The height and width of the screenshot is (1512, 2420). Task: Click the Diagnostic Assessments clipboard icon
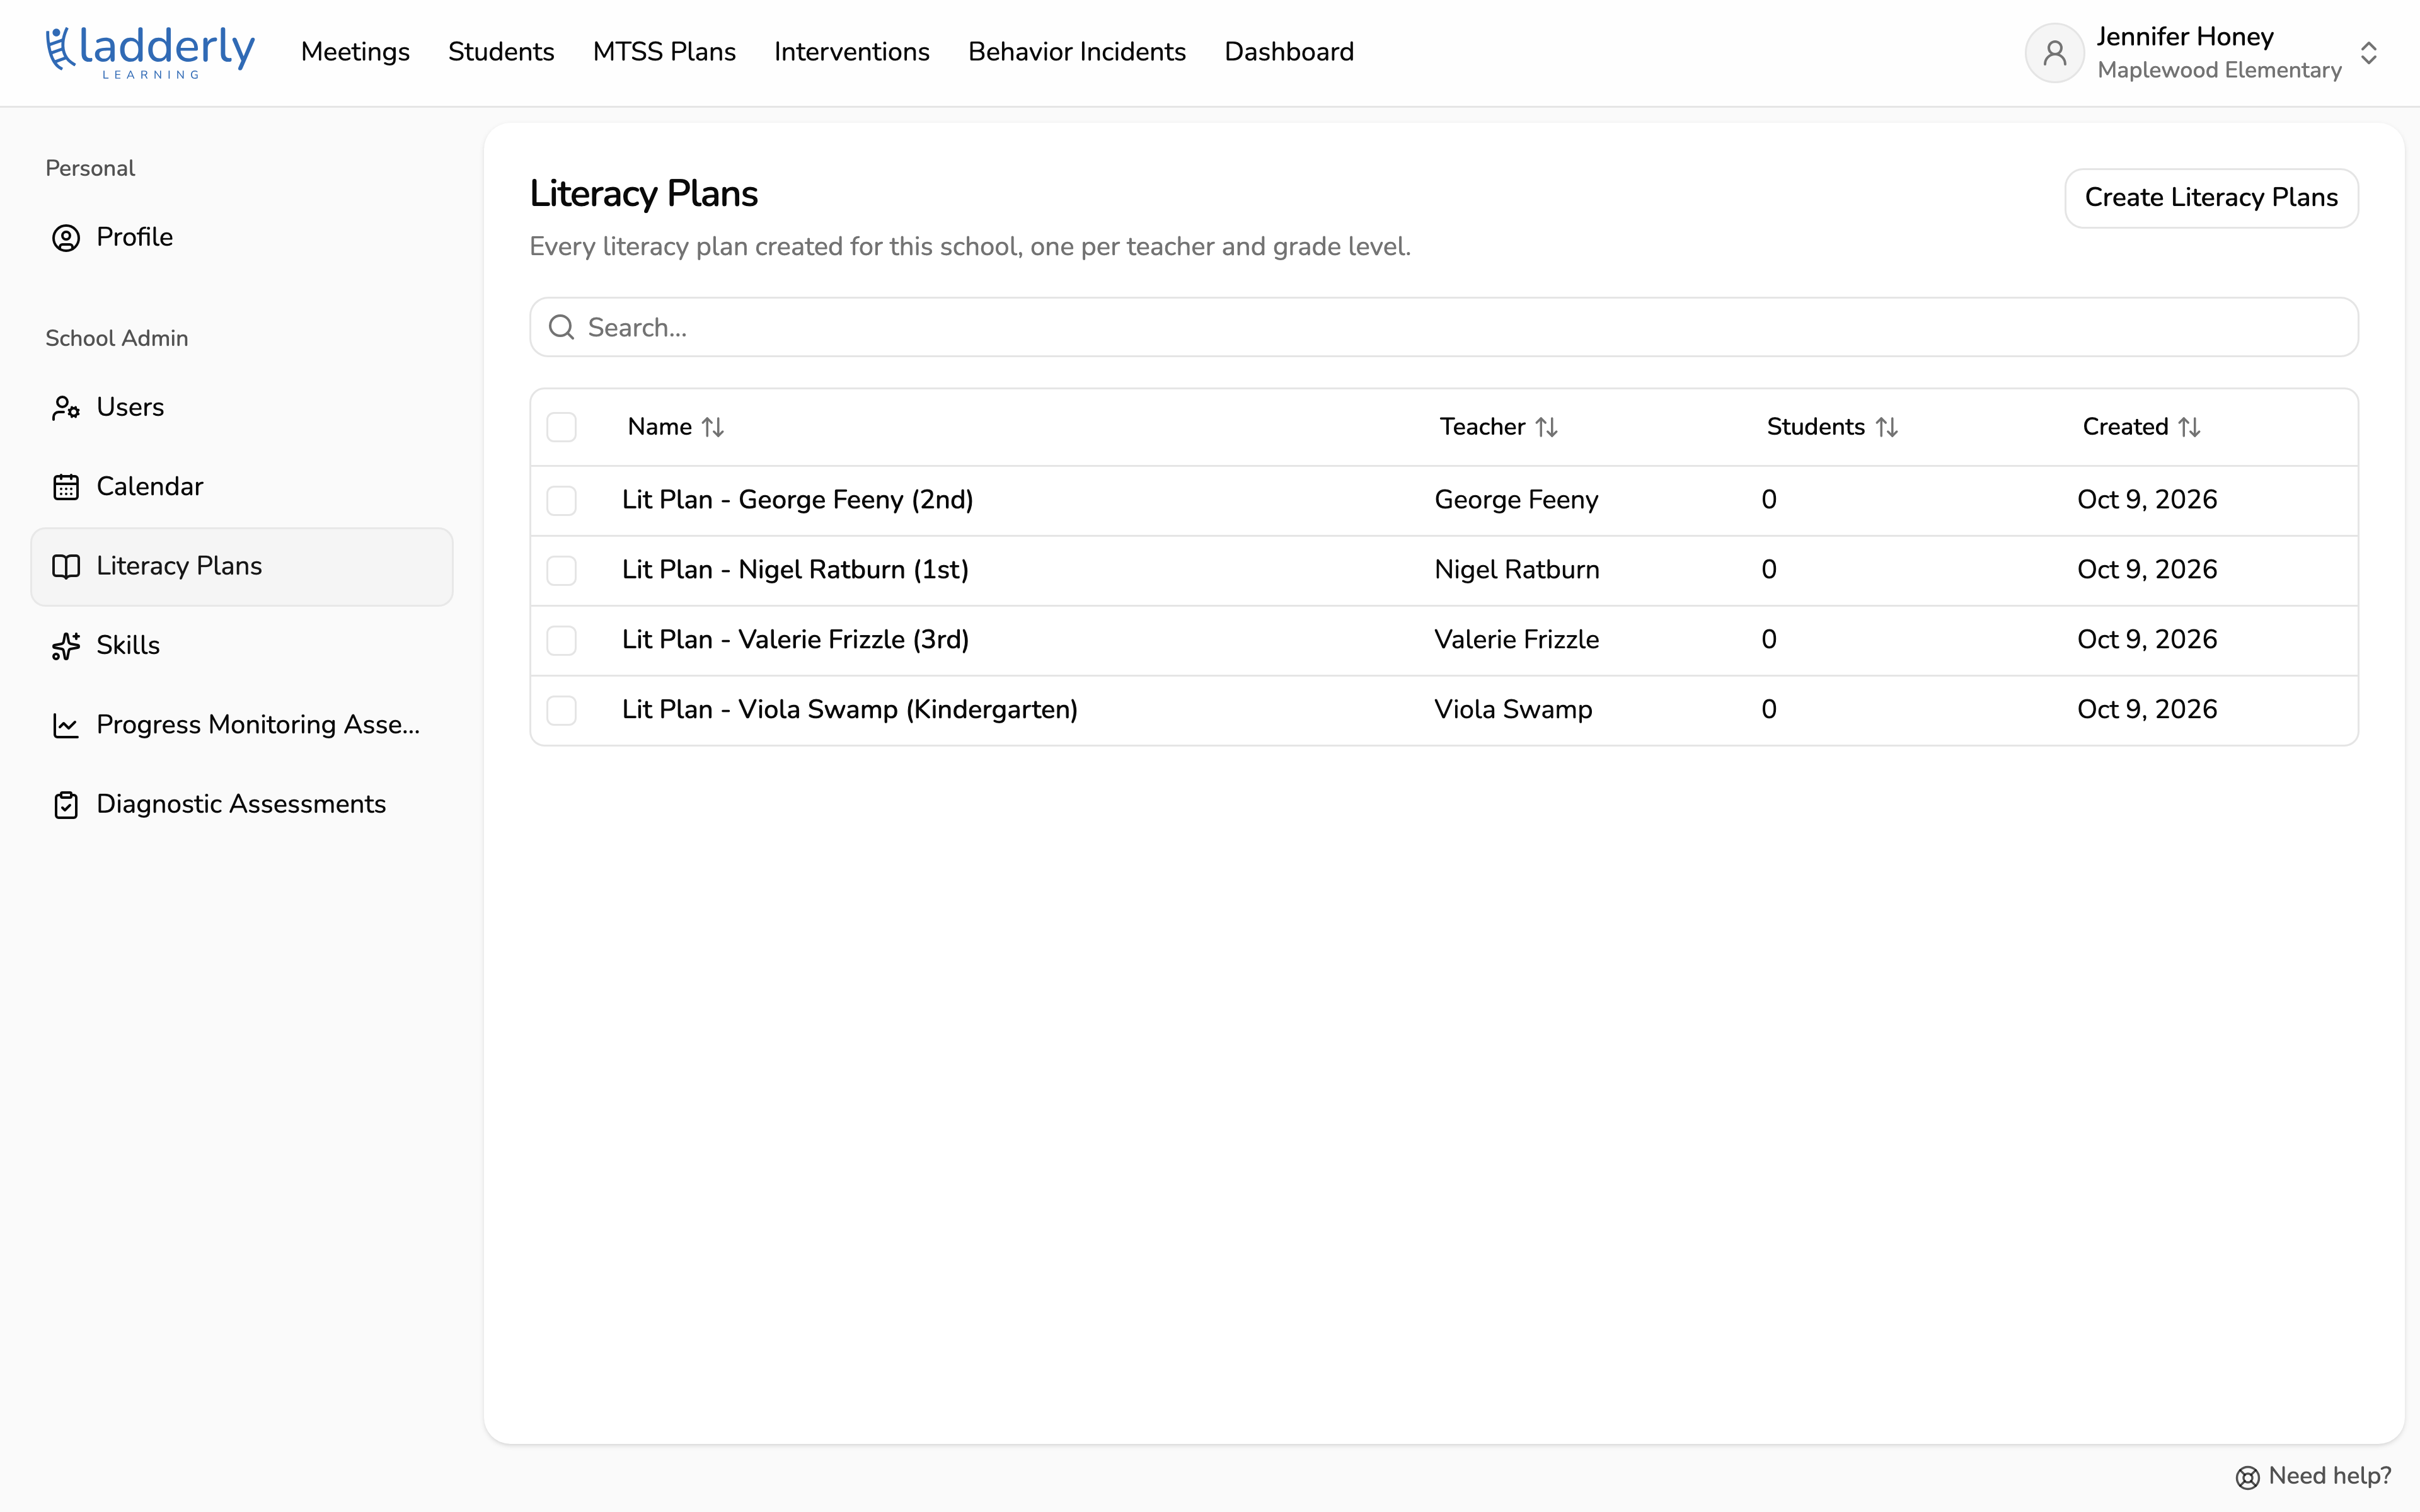(66, 805)
